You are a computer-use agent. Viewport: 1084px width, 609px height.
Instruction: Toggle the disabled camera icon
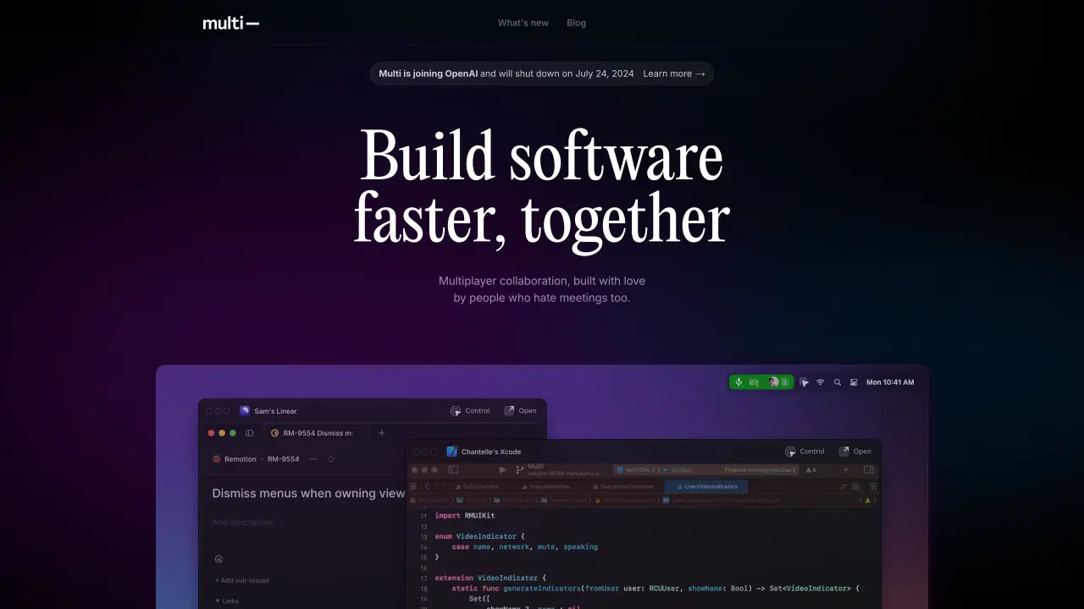click(754, 382)
